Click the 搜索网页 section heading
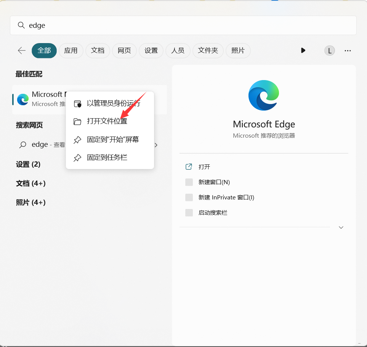 [29, 125]
